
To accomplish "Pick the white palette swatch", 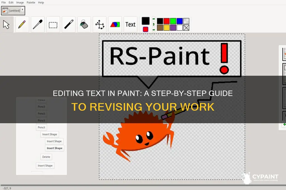I will coord(180,28).
